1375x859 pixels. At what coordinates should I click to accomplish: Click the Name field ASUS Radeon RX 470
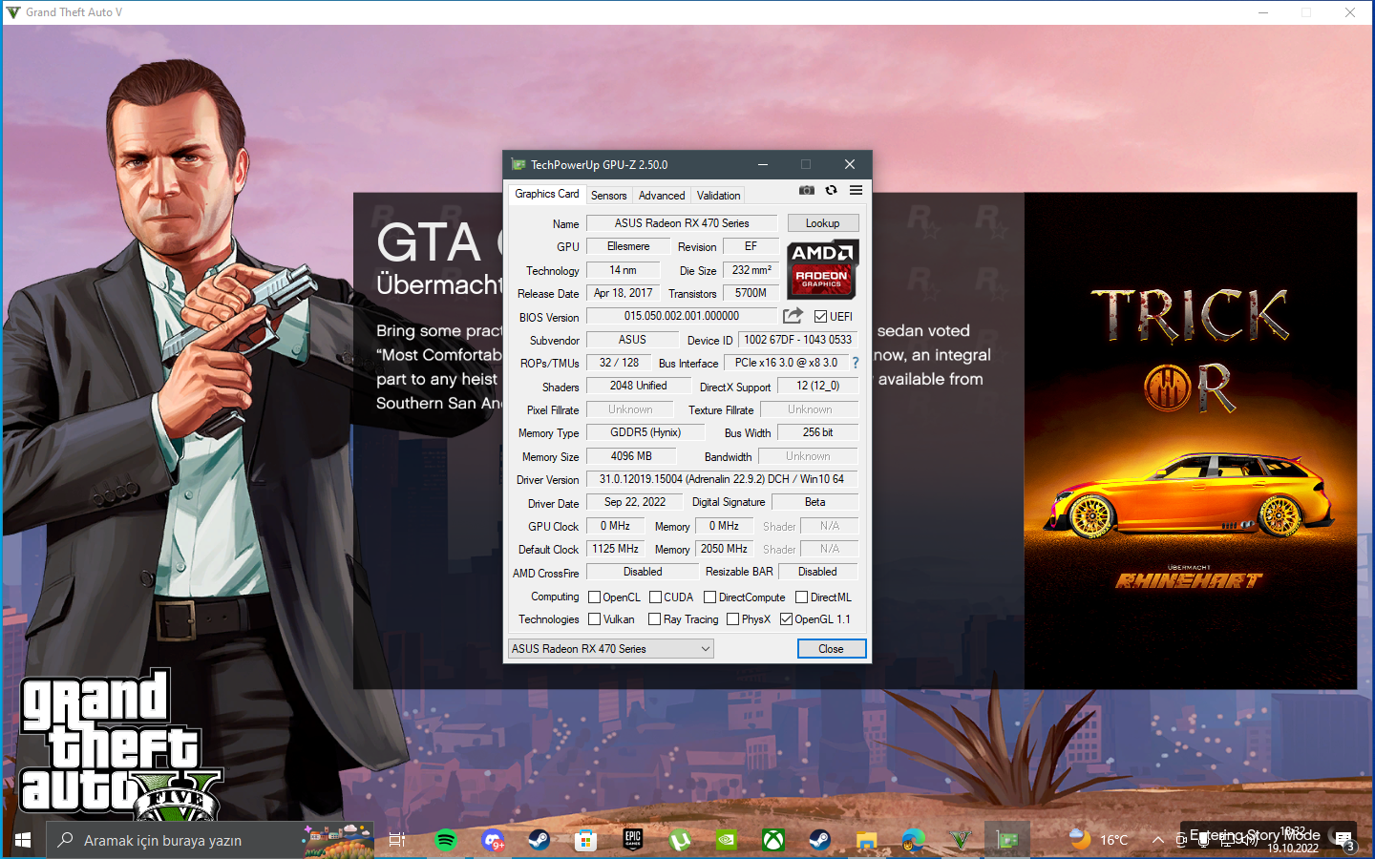pos(682,223)
